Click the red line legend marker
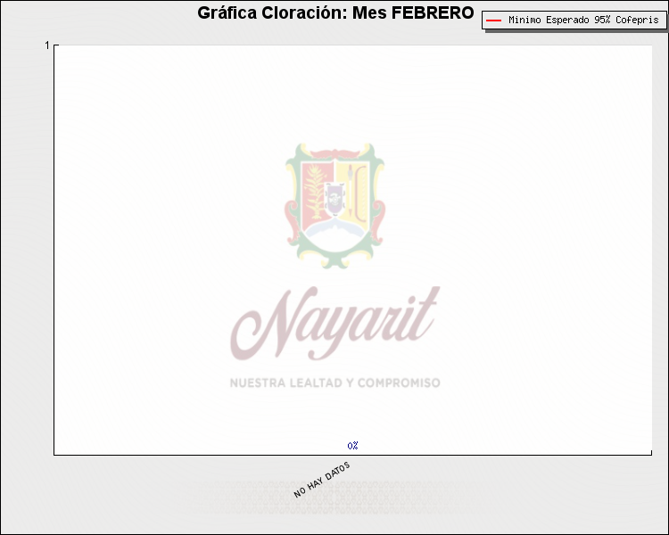This screenshot has width=669, height=535. pyautogui.click(x=493, y=20)
